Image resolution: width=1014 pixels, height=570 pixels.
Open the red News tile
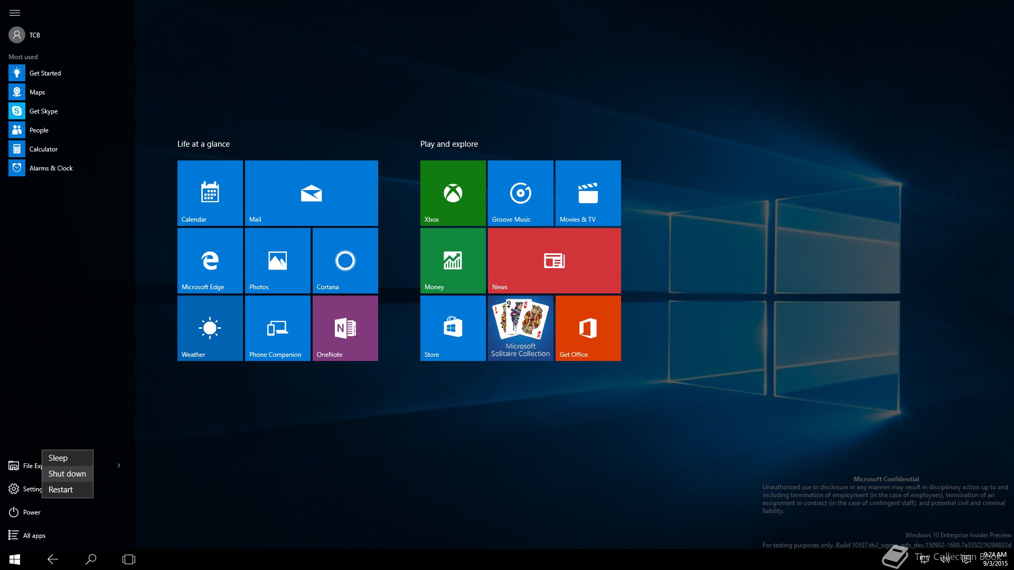(555, 261)
